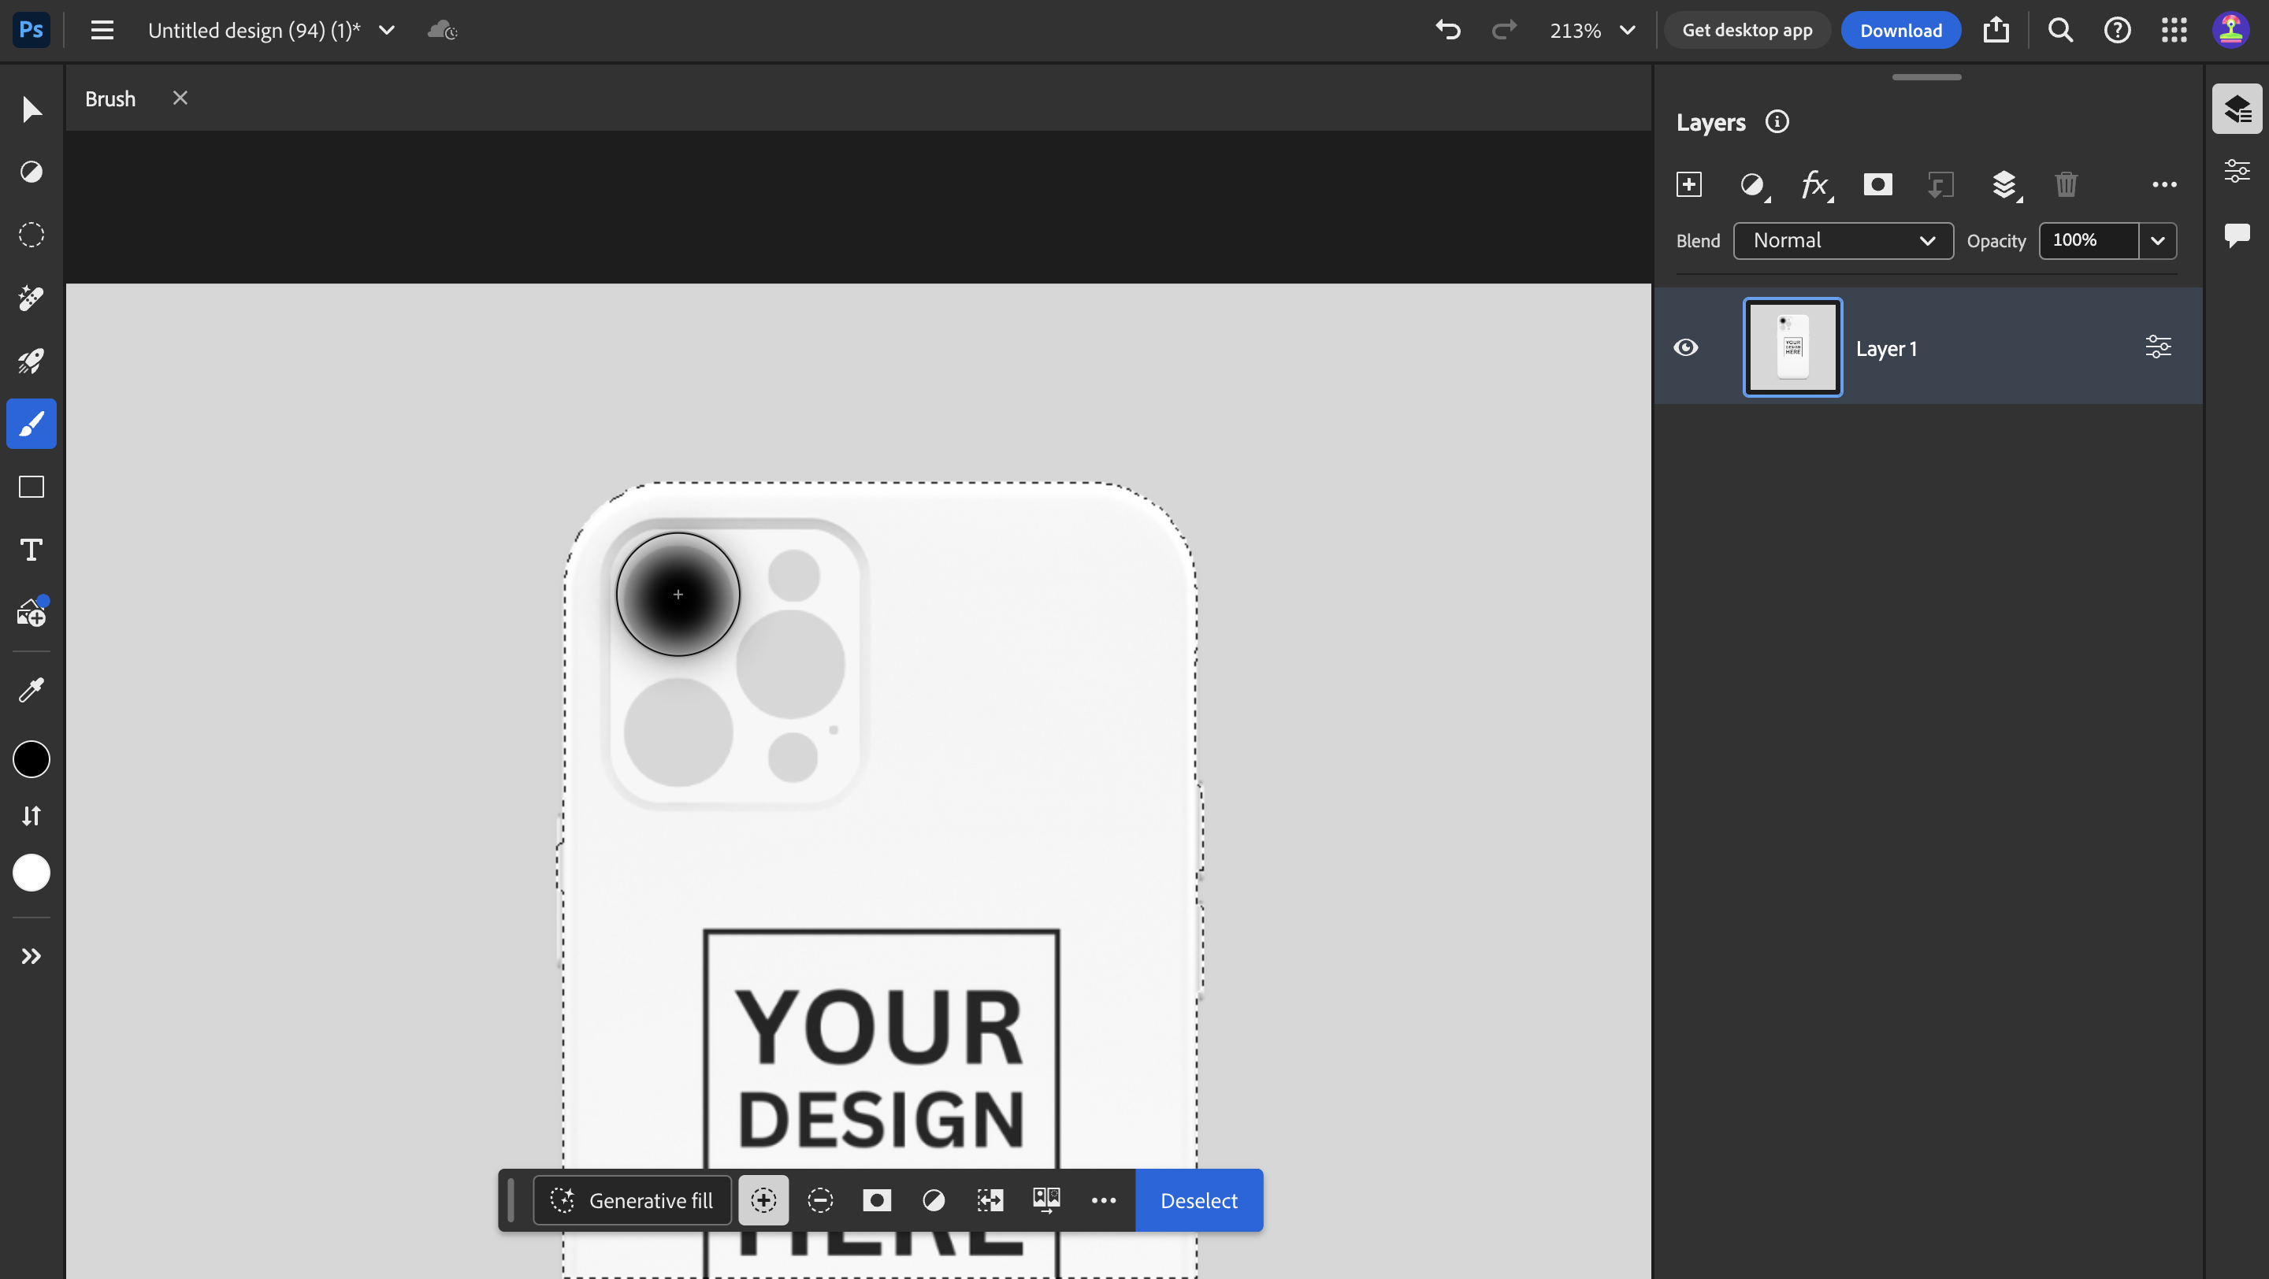Create a new layer
Image resolution: width=2269 pixels, height=1279 pixels.
1690,185
